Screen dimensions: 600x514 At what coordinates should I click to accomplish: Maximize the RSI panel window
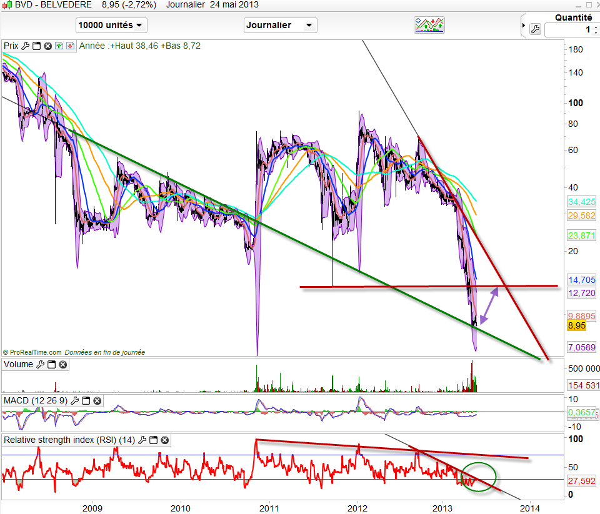152,440
